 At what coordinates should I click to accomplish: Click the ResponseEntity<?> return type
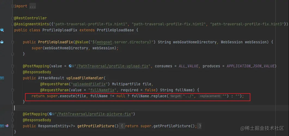(56, 126)
